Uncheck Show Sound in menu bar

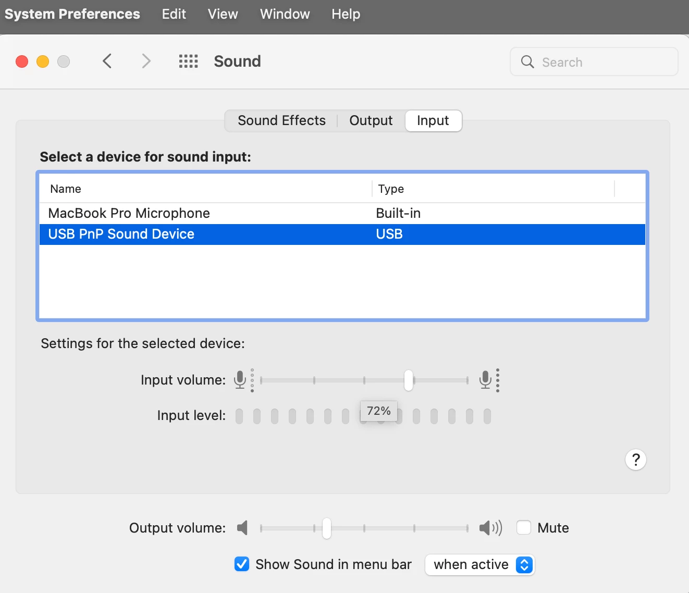(242, 564)
